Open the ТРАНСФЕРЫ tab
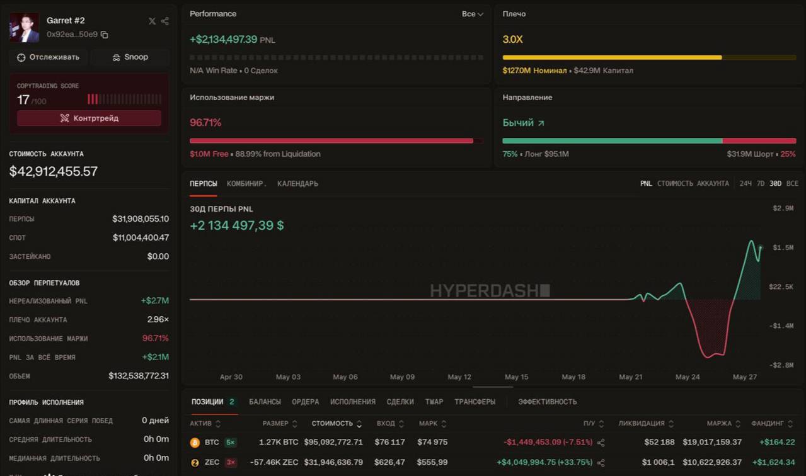The image size is (806, 476). click(475, 402)
